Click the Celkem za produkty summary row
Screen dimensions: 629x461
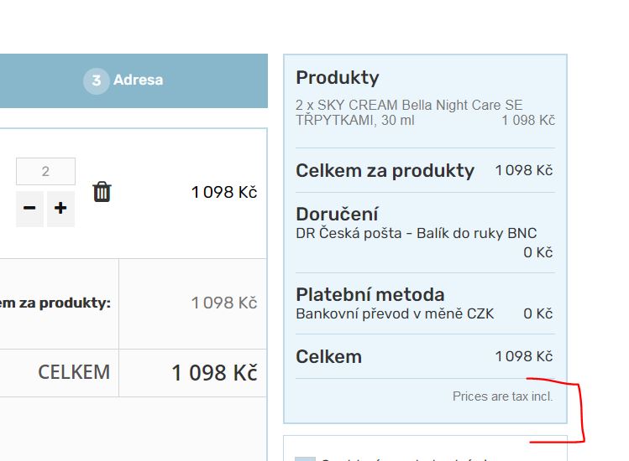(385, 171)
